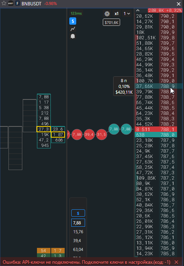
Task: Click the alert bell icon
Action: (x=73, y=36)
